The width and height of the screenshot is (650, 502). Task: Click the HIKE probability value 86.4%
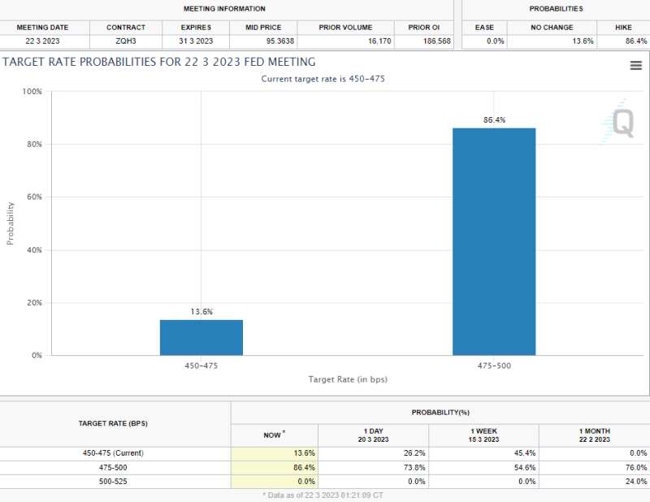click(x=623, y=41)
